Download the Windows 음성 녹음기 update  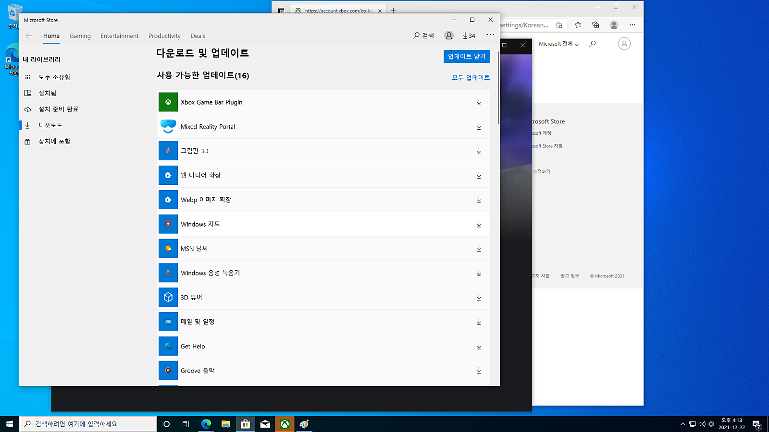(479, 273)
